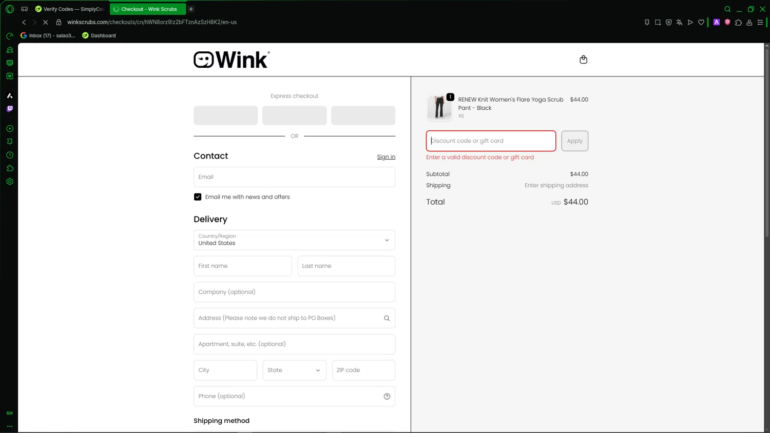The height and width of the screenshot is (433, 770).
Task: Click the scrub pant product thumbnail
Action: click(439, 108)
